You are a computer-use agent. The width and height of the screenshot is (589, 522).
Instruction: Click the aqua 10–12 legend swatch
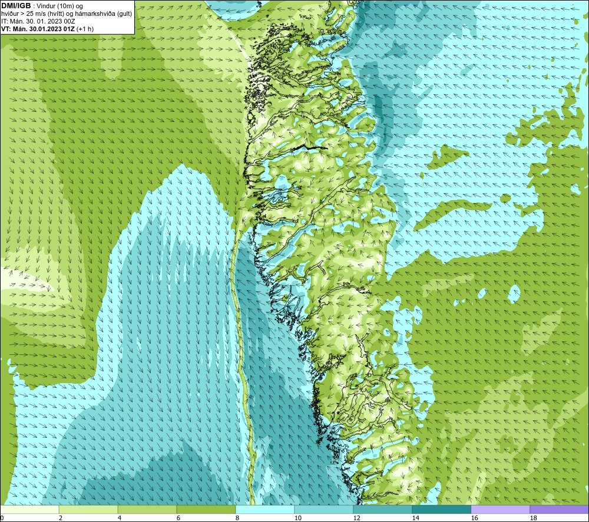324,509
